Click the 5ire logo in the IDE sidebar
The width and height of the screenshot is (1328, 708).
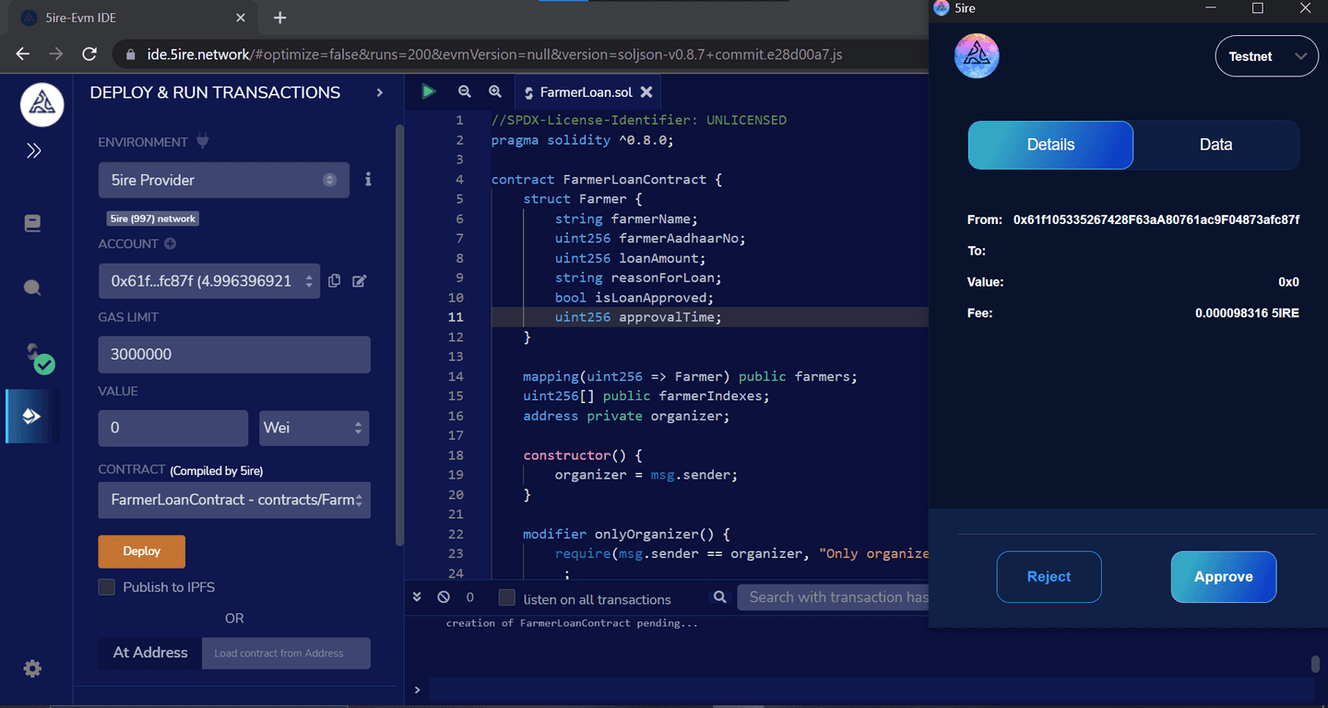(x=42, y=104)
